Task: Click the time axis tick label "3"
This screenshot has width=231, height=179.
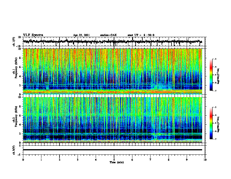Action: pyautogui.click(x=78, y=160)
